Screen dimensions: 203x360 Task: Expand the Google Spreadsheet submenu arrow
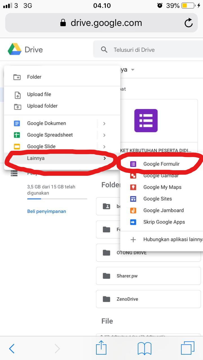tap(104, 135)
